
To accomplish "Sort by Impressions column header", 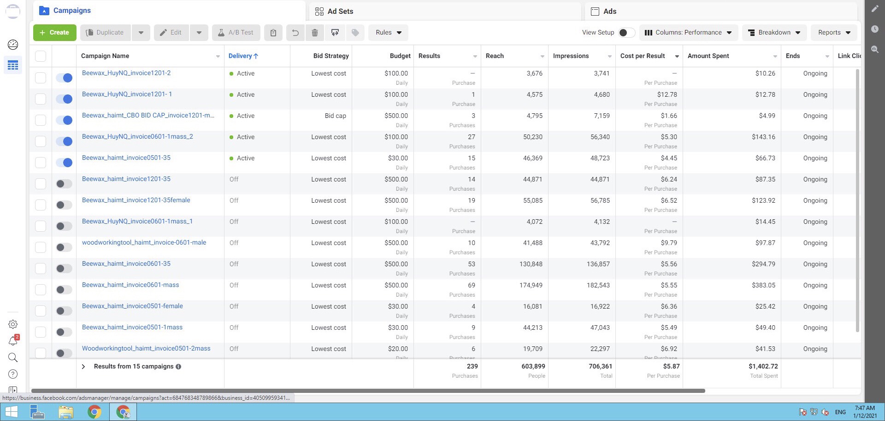I will point(571,56).
